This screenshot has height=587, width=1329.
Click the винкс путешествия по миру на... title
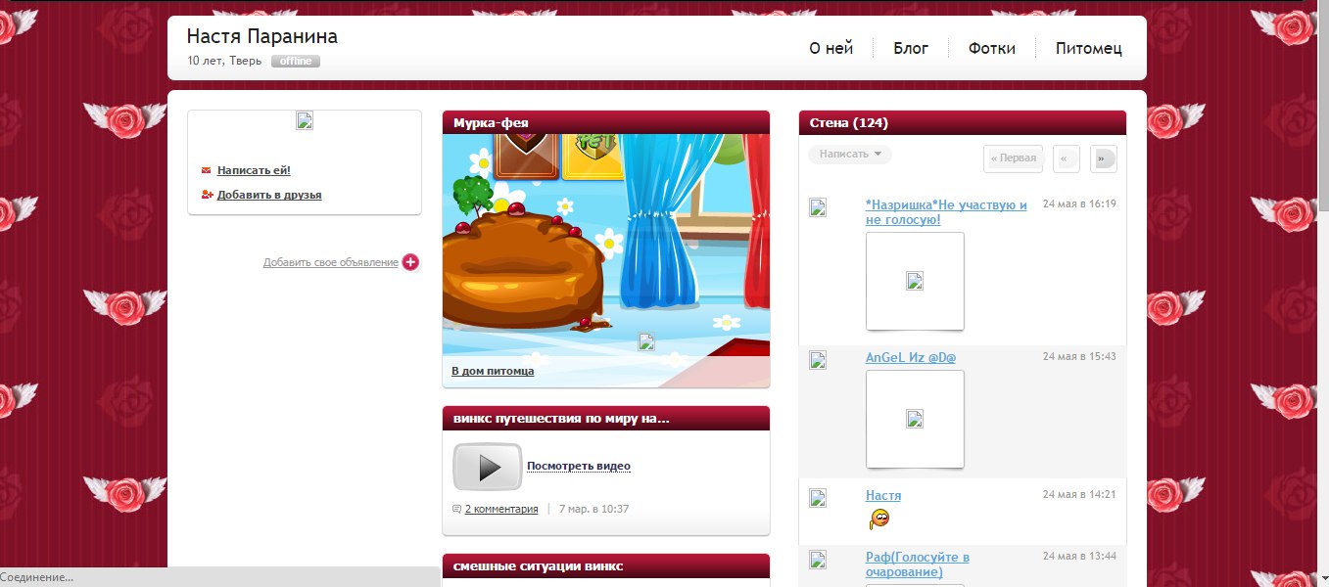(561, 419)
